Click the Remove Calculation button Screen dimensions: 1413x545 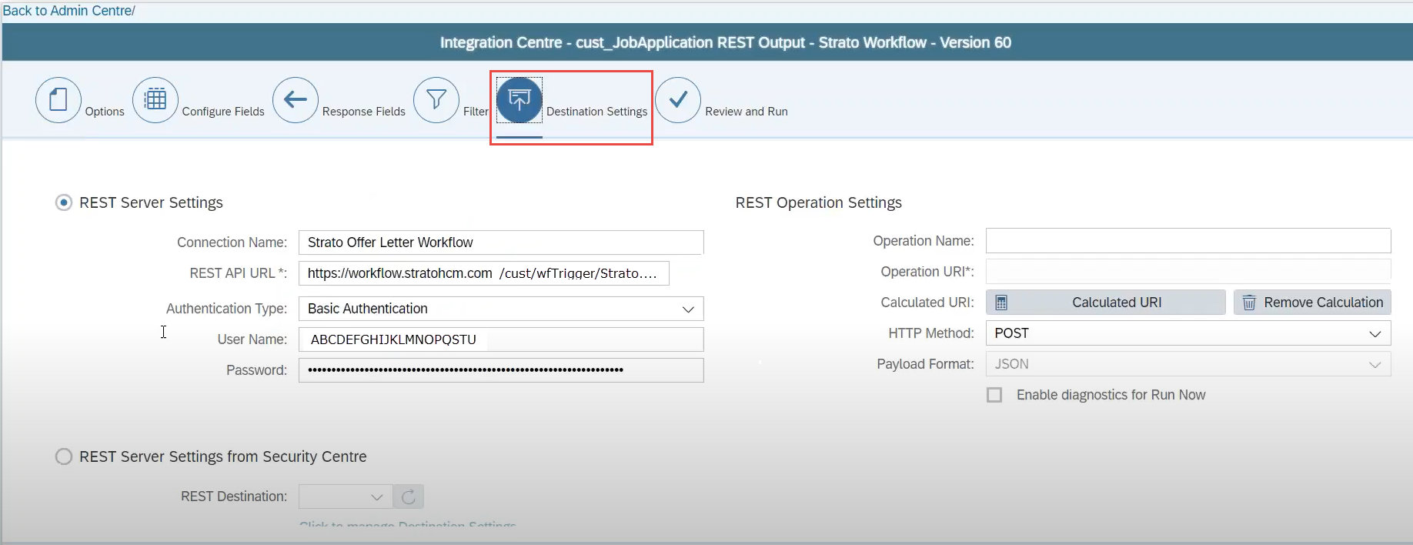(1312, 303)
